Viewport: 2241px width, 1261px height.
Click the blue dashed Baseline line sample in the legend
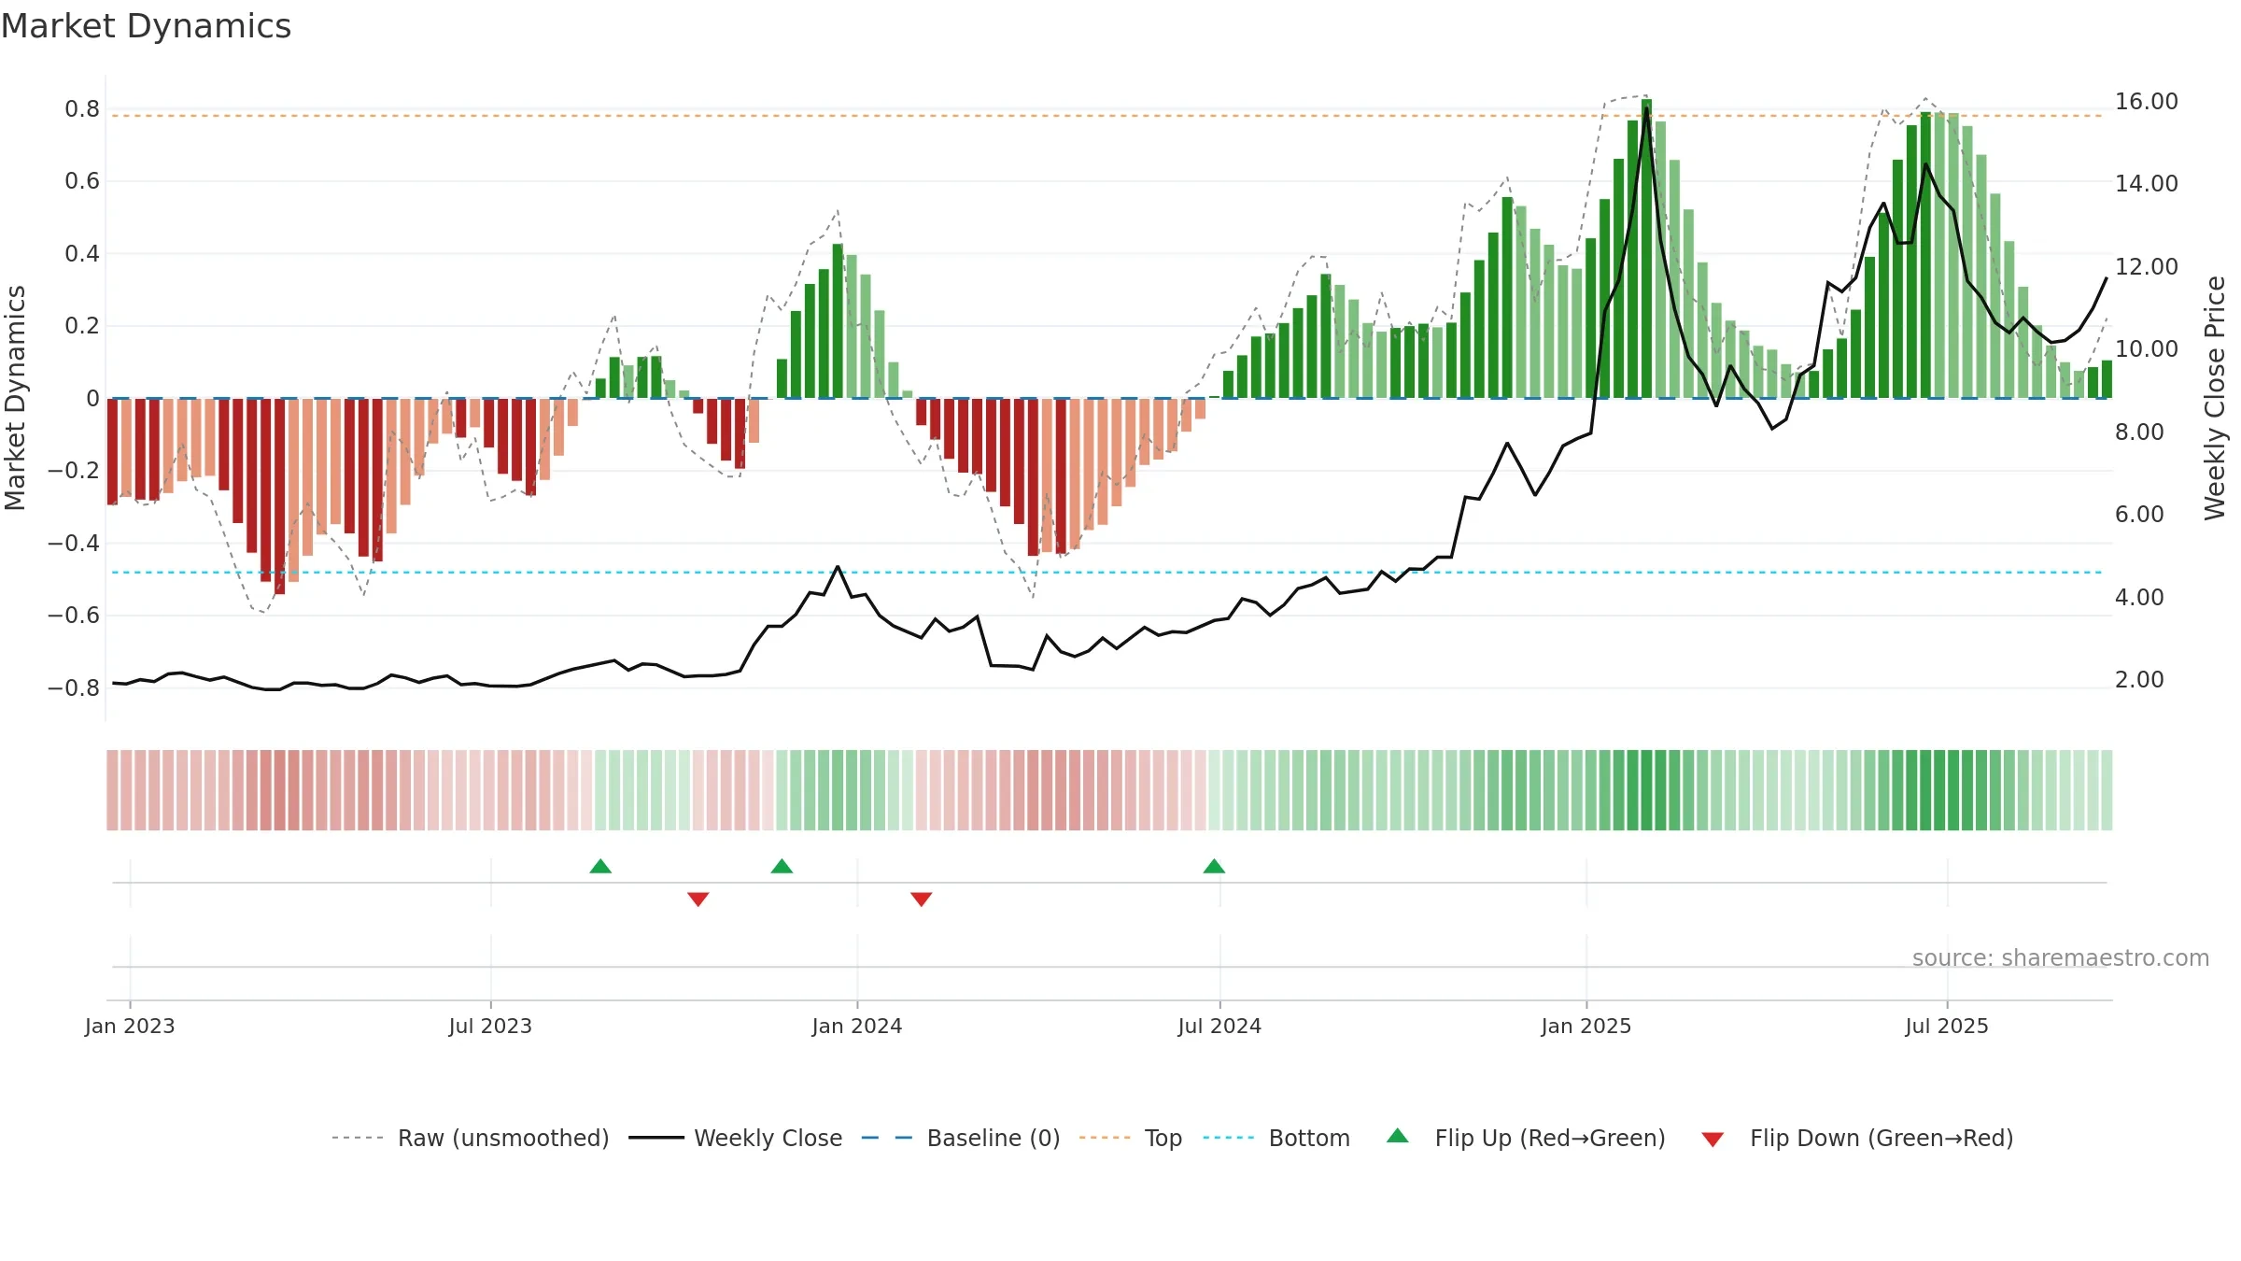point(887,1138)
